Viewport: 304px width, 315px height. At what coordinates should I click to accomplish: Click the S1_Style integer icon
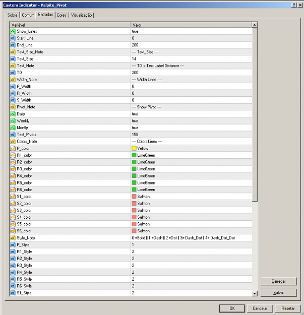coord(13,293)
